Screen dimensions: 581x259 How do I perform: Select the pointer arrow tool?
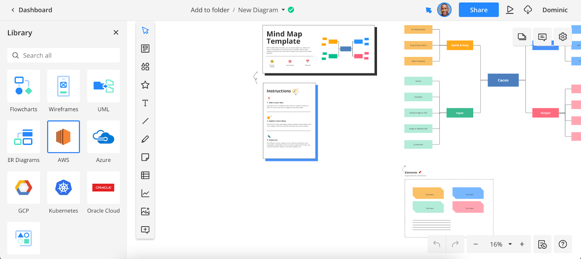145,30
